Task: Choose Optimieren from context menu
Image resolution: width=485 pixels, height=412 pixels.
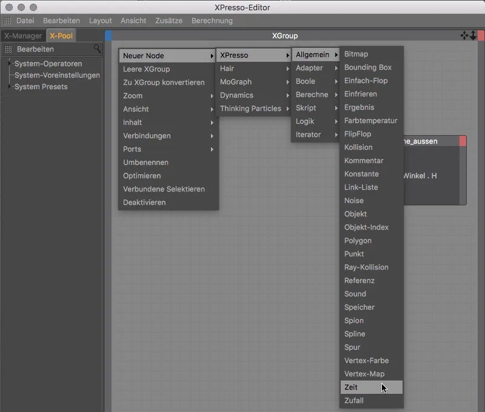Action: click(x=168, y=176)
